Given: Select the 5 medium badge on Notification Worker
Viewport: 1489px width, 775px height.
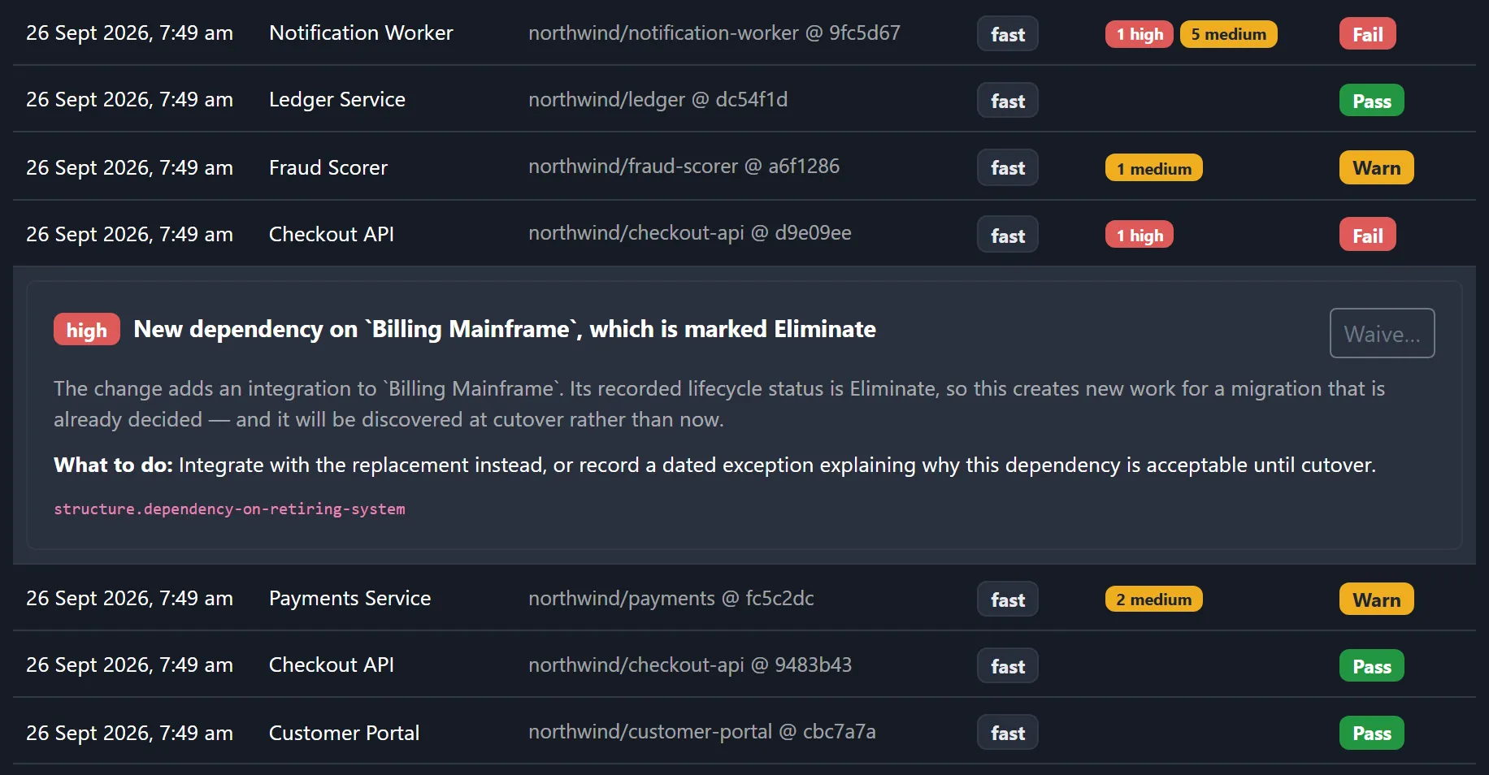Looking at the screenshot, I should click(1228, 34).
